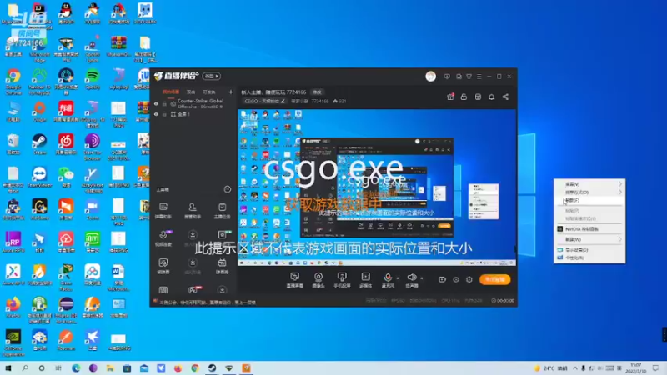Open Start Tor Browser desktop shortcut
The height and width of the screenshot is (375, 667).
coord(93,147)
